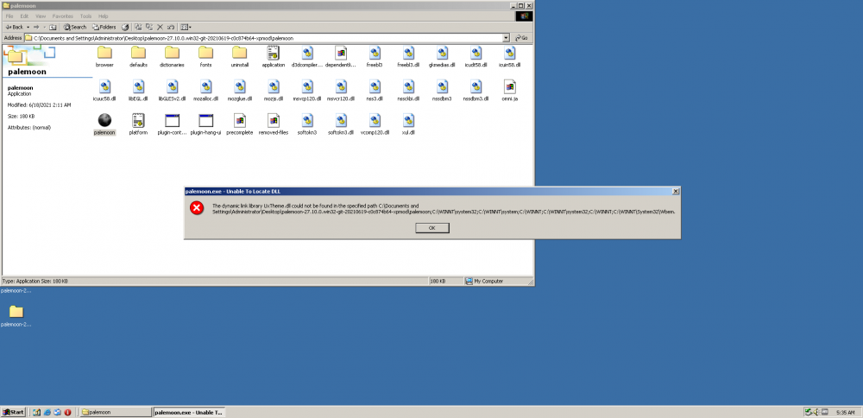The width and height of the screenshot is (863, 418).
Task: Open the Tools menu
Action: pos(85,16)
